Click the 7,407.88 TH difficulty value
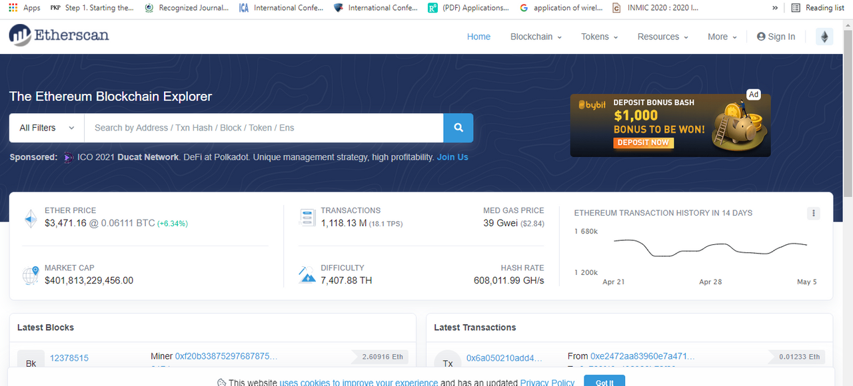Viewport: 853px width, 386px height. click(347, 280)
